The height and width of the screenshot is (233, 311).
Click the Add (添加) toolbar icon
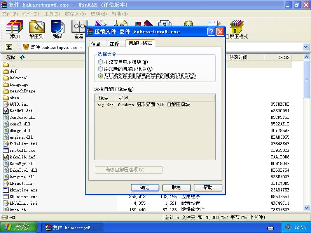pos(15,29)
